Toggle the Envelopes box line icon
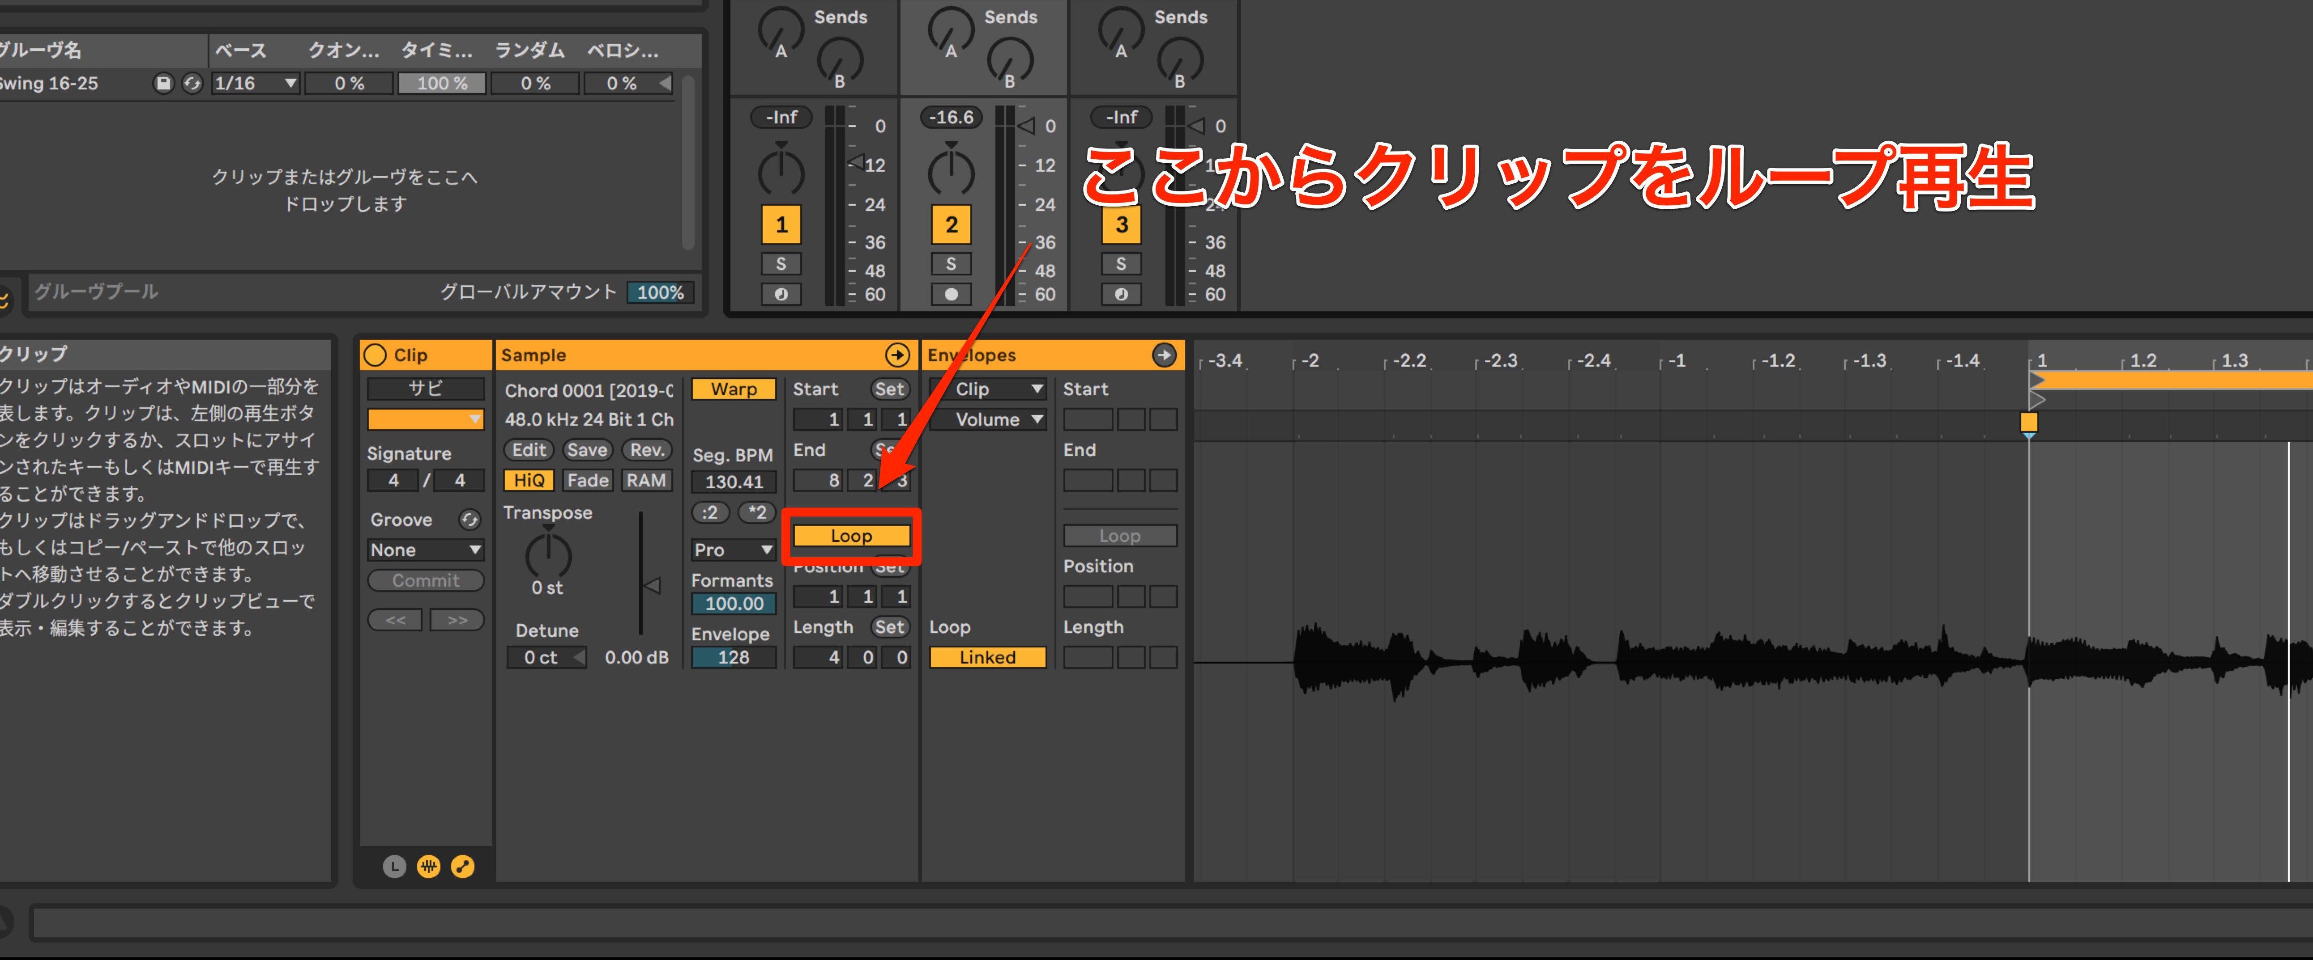 (x=462, y=866)
